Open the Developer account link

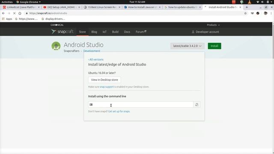click(x=205, y=32)
